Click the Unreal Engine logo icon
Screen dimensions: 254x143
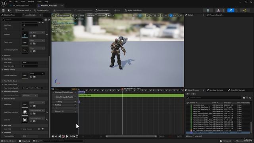pos(4,4)
